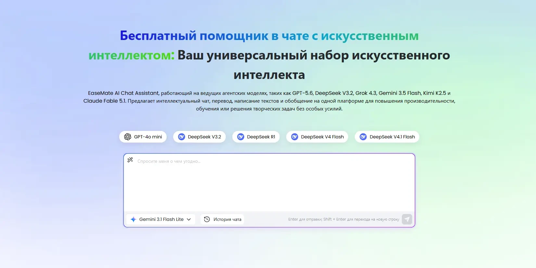Select the GPT-4o mini model chip
This screenshot has height=268, width=536.
143,137
